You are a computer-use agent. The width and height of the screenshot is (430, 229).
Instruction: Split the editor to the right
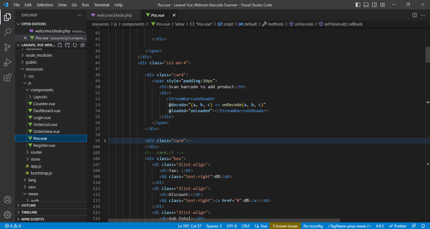pyautogui.click(x=415, y=15)
